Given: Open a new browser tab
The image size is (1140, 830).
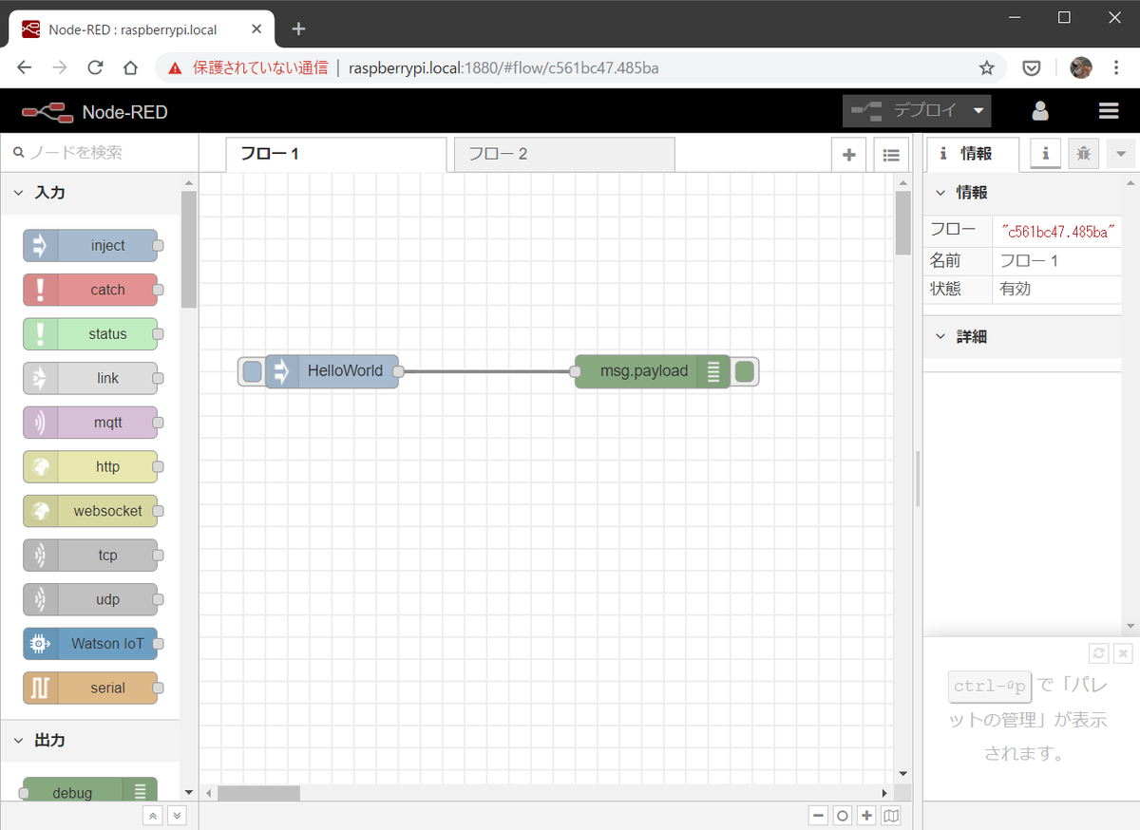Looking at the screenshot, I should click(298, 28).
